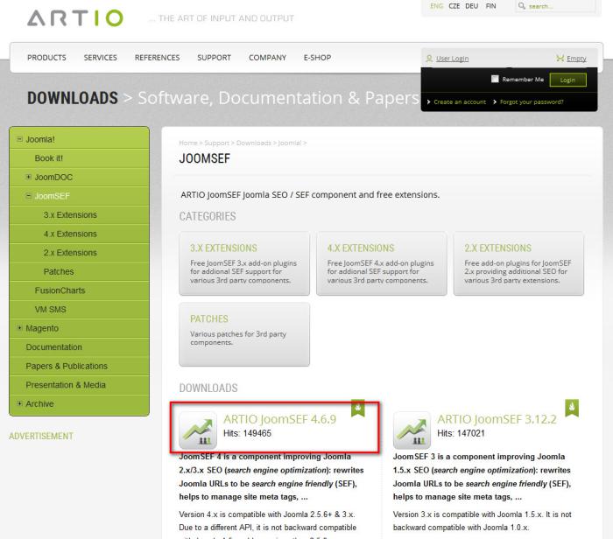Expand the JoomDOC tree node
This screenshot has width=613, height=539.
[29, 177]
